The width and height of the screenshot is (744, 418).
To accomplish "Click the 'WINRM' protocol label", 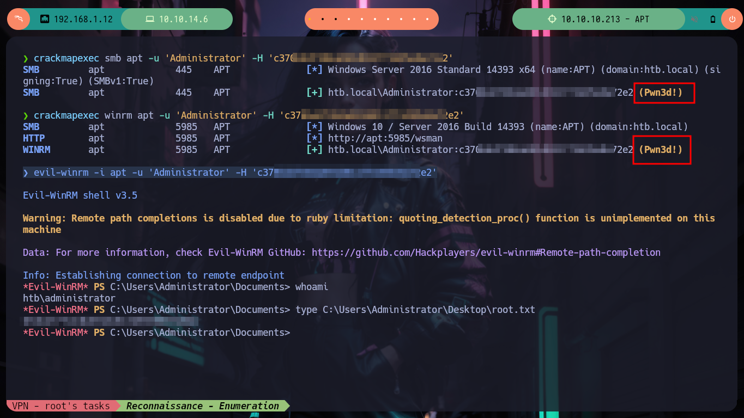I will [37, 150].
